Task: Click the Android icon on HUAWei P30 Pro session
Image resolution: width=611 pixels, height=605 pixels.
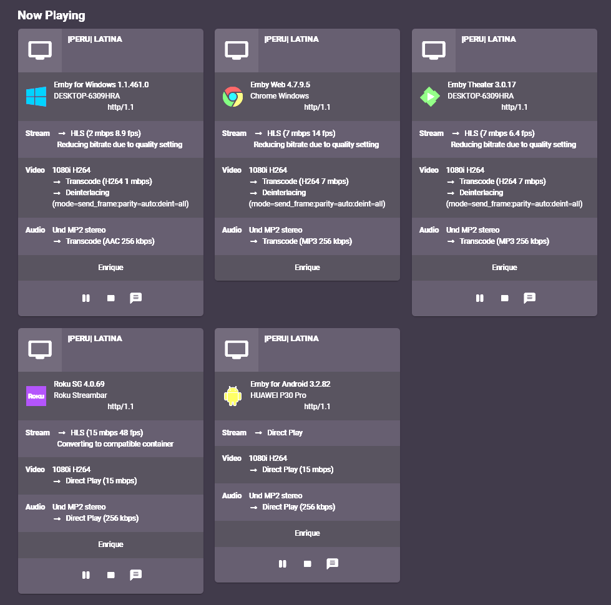Action: [x=232, y=395]
